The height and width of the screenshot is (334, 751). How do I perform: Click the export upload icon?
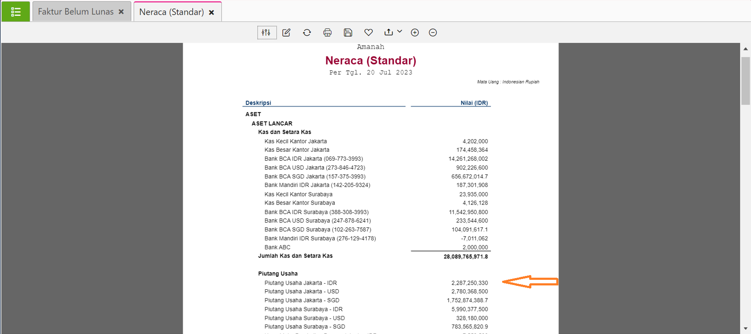pyautogui.click(x=389, y=32)
